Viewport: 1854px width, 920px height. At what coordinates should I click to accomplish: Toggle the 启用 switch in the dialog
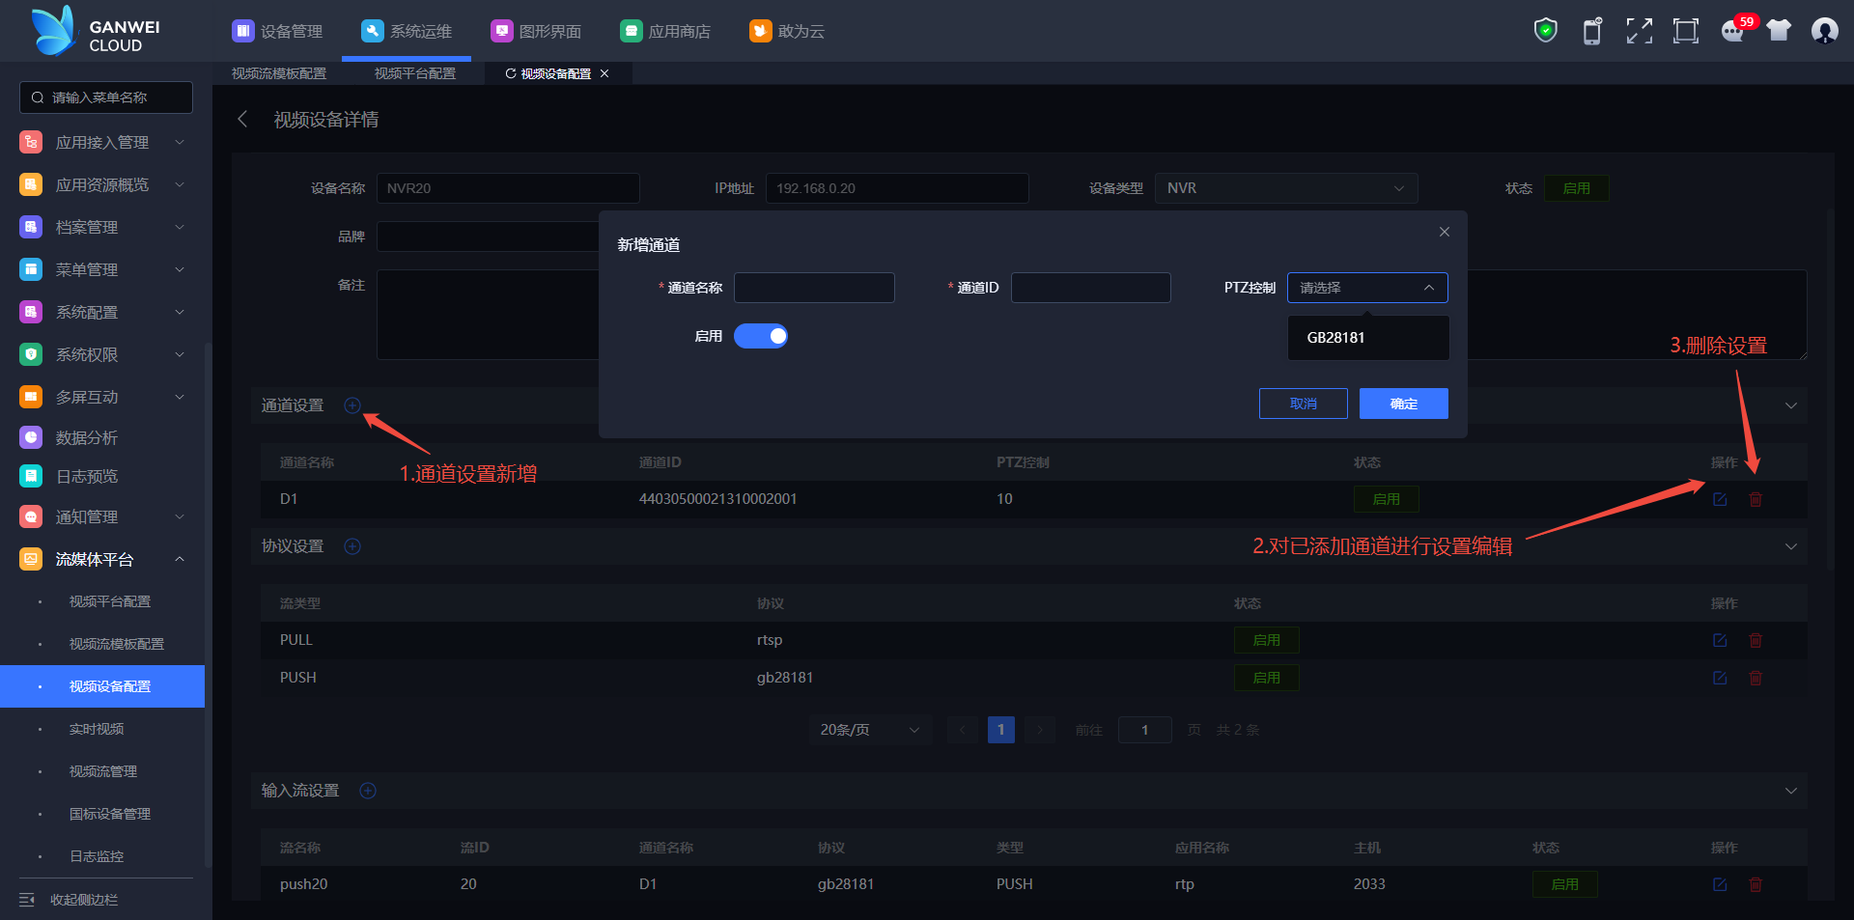click(761, 336)
